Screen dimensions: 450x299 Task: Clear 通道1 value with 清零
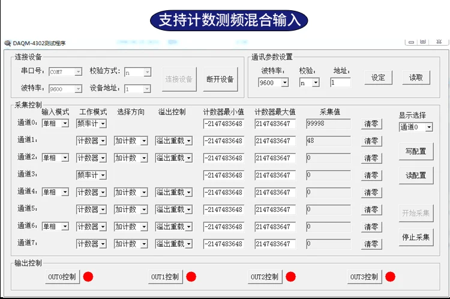coord(371,141)
